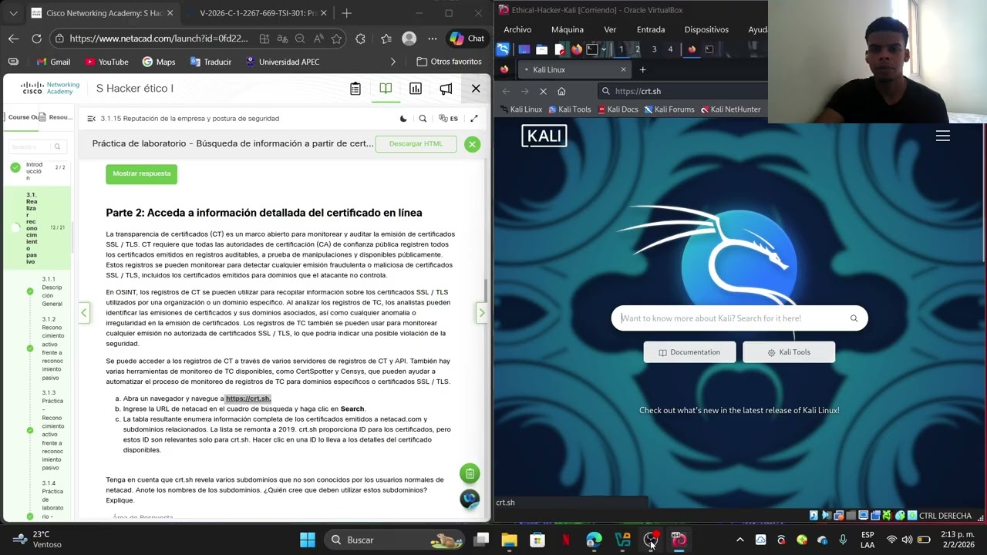Click the crt.sh address bar in Firefox
Screen dimensions: 987x555
pos(682,91)
